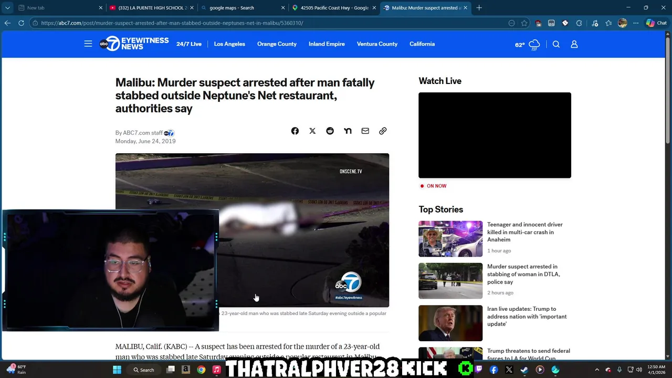672x378 pixels.
Task: Open taskbar weather widget 60°F Rain
Action: click(x=17, y=370)
